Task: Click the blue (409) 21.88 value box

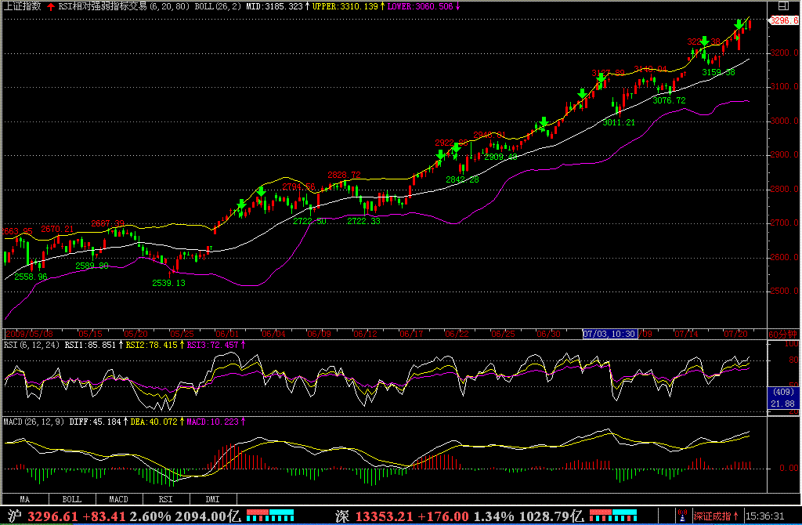Action: (x=783, y=397)
